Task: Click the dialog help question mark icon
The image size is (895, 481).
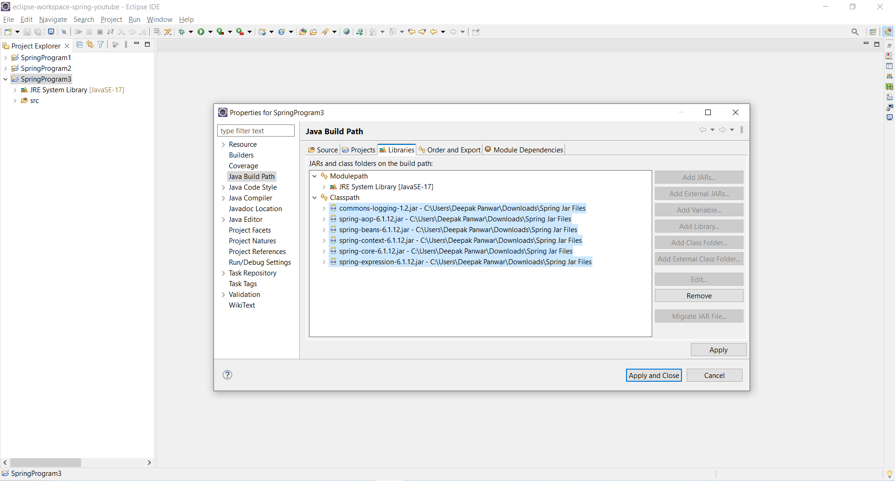Action: pyautogui.click(x=227, y=375)
